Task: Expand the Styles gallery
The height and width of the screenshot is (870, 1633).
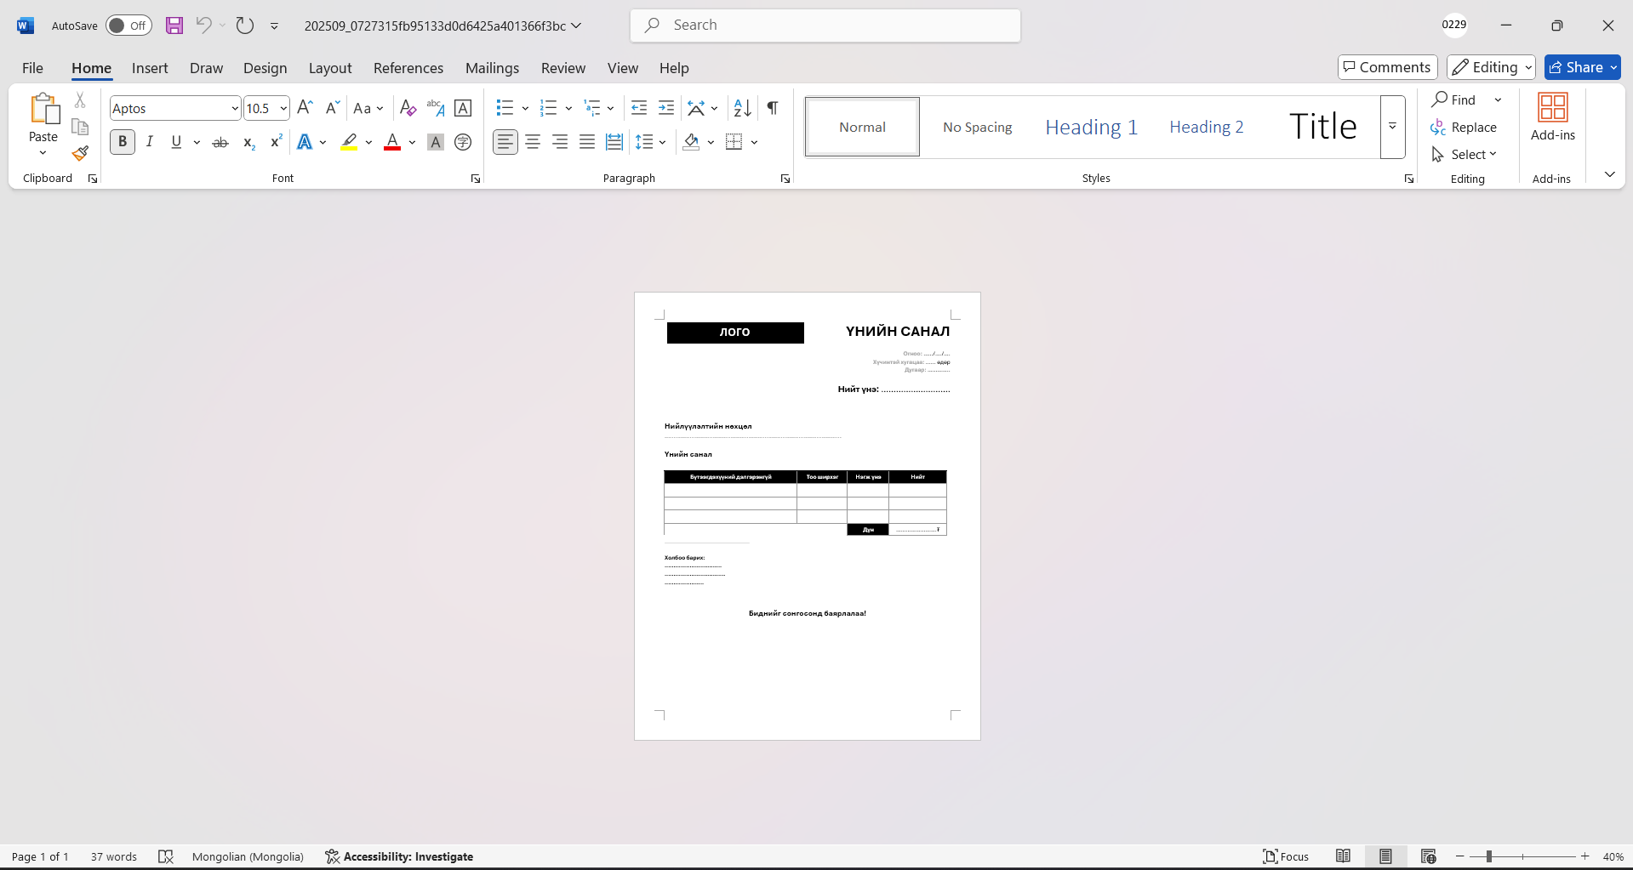Action: pos(1393,127)
